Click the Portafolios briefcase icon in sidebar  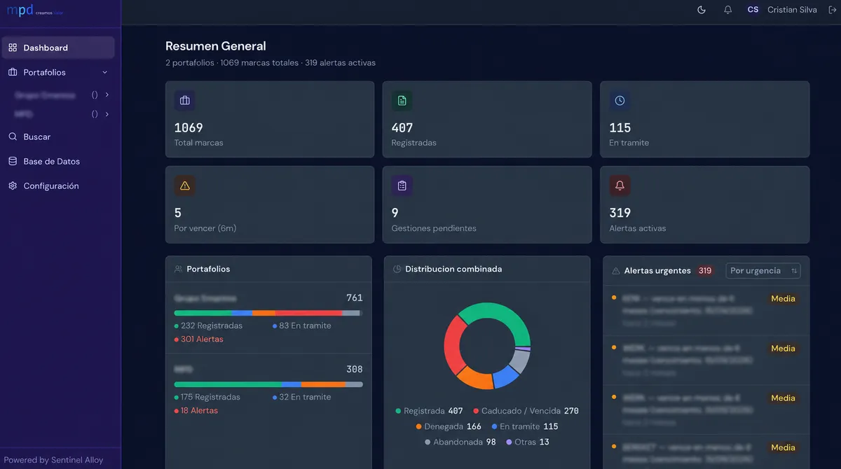click(13, 72)
